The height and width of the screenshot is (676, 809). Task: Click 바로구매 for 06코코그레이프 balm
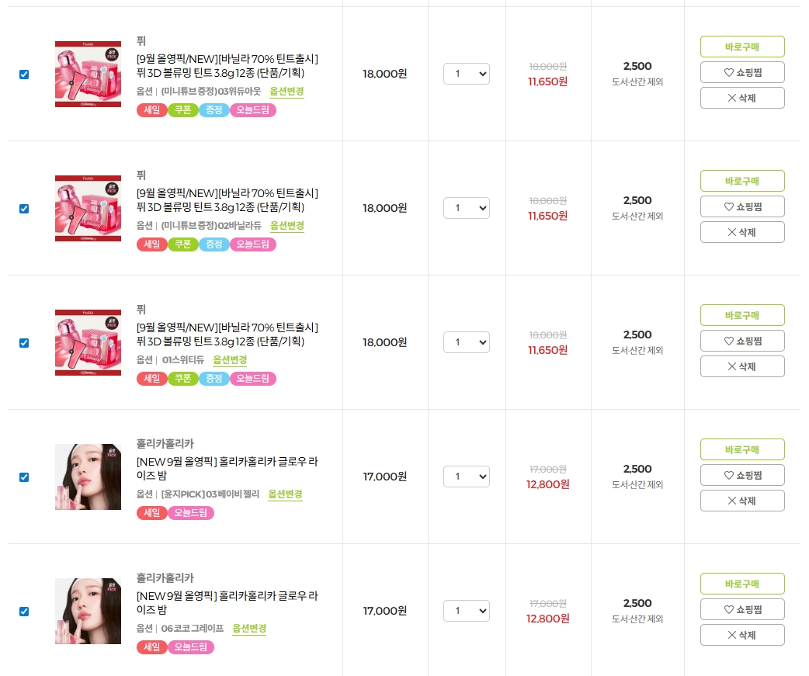point(742,584)
